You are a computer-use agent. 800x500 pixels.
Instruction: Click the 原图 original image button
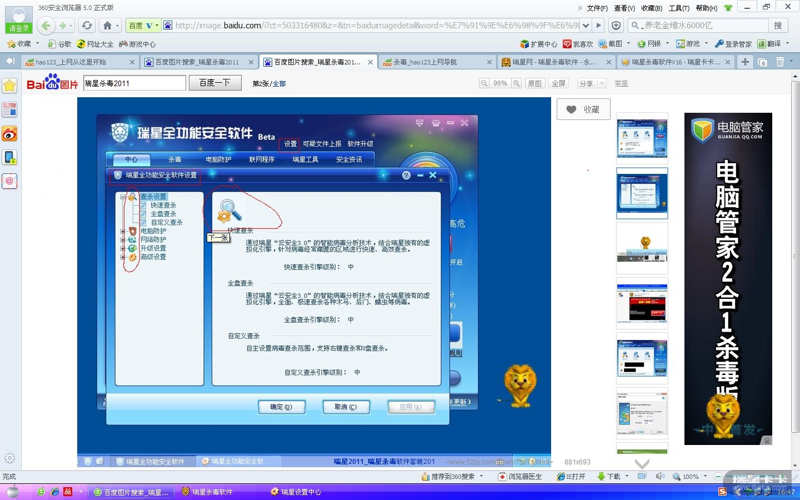(x=534, y=83)
